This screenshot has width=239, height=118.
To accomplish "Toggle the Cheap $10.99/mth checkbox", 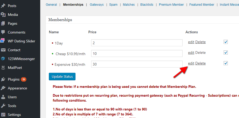I will coord(226,53).
